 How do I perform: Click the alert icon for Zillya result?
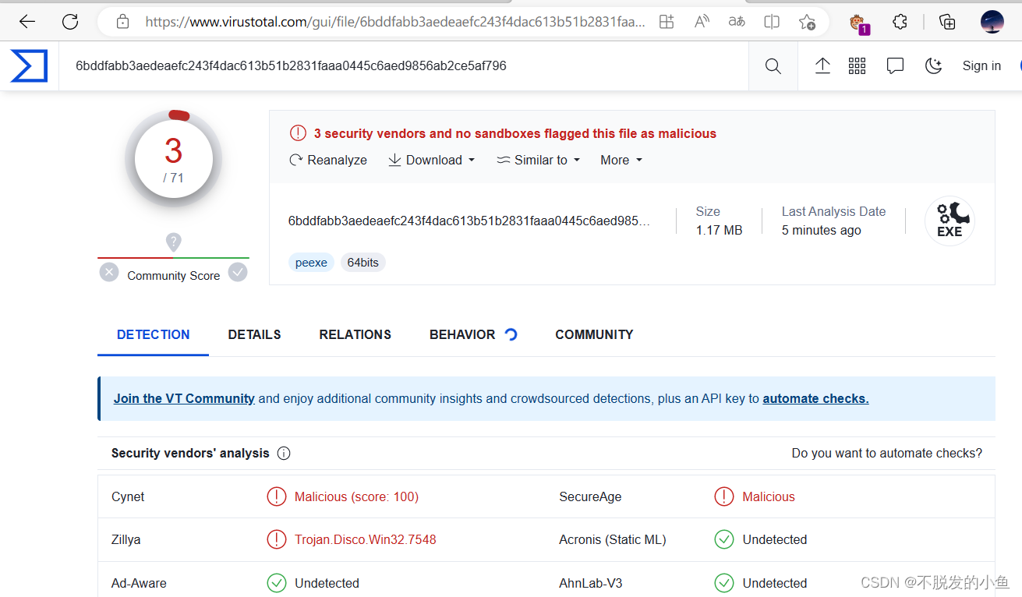click(x=277, y=539)
